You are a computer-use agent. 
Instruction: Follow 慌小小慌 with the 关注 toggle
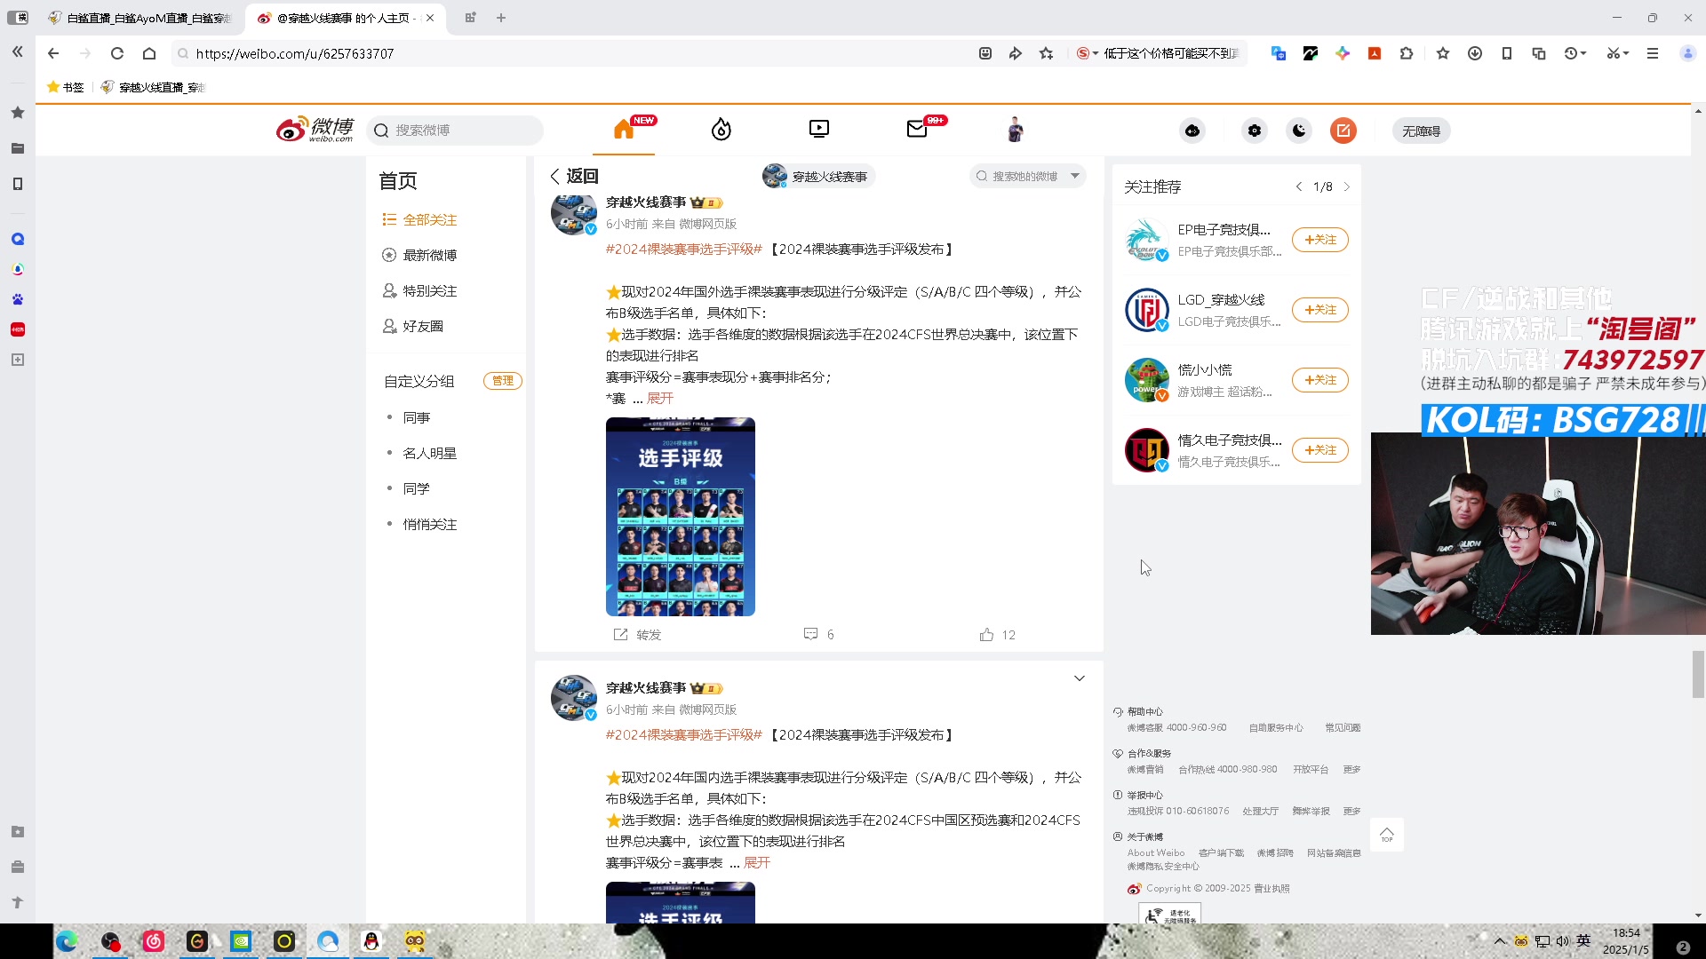point(1320,380)
